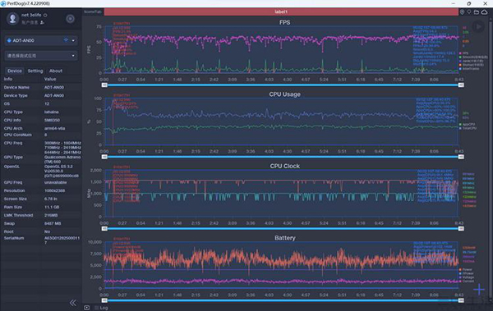Switch to the About tab

[x=56, y=71]
